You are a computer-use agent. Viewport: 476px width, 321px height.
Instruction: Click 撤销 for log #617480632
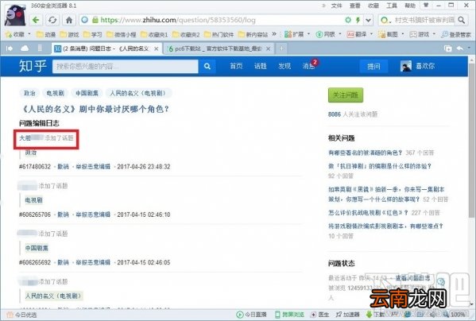63,167
